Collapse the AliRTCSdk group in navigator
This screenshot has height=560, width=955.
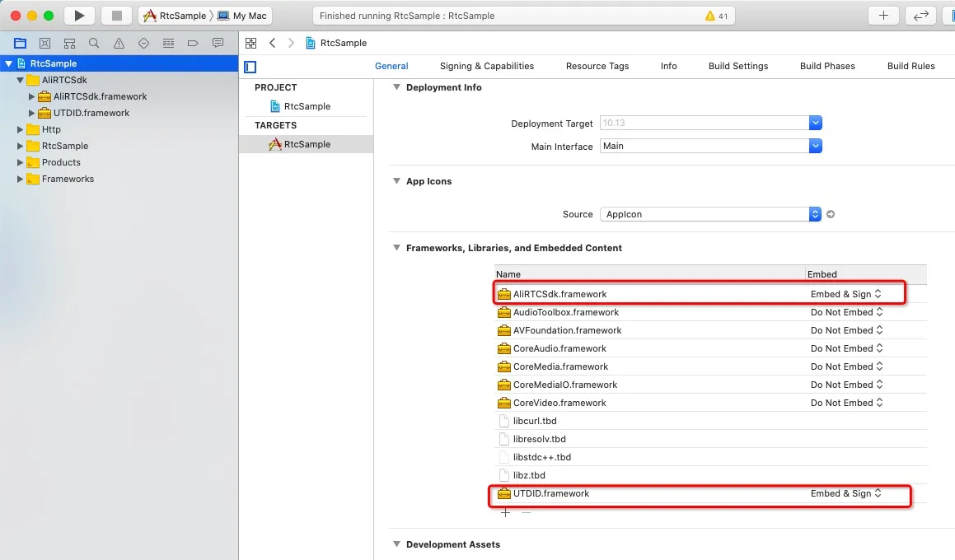pyautogui.click(x=20, y=81)
